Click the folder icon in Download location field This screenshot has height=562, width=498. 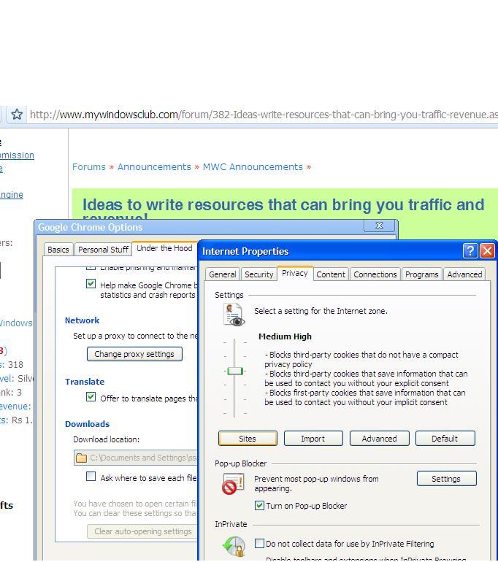81,458
